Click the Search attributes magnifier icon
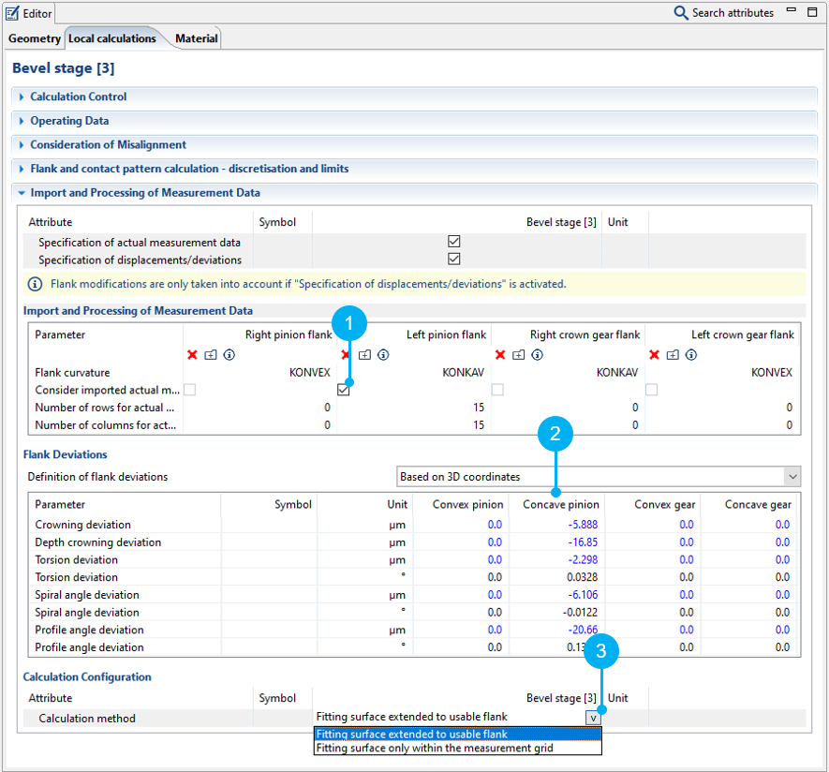Viewport: 829px width, 772px height. (681, 13)
